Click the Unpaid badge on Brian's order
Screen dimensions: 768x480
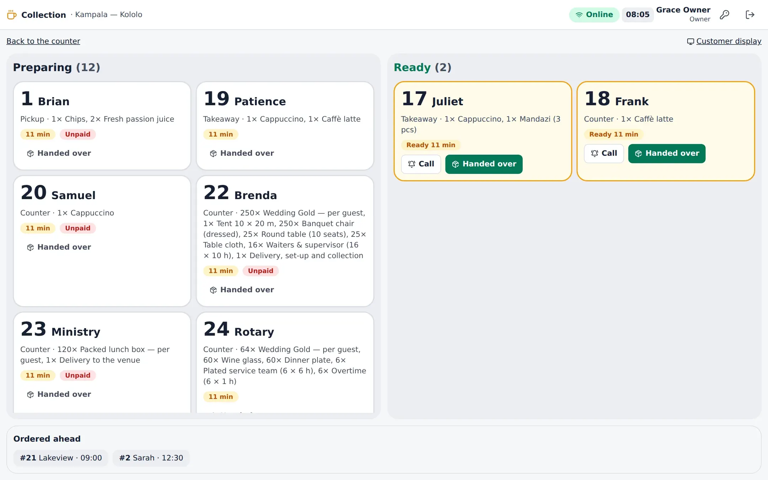pos(78,134)
